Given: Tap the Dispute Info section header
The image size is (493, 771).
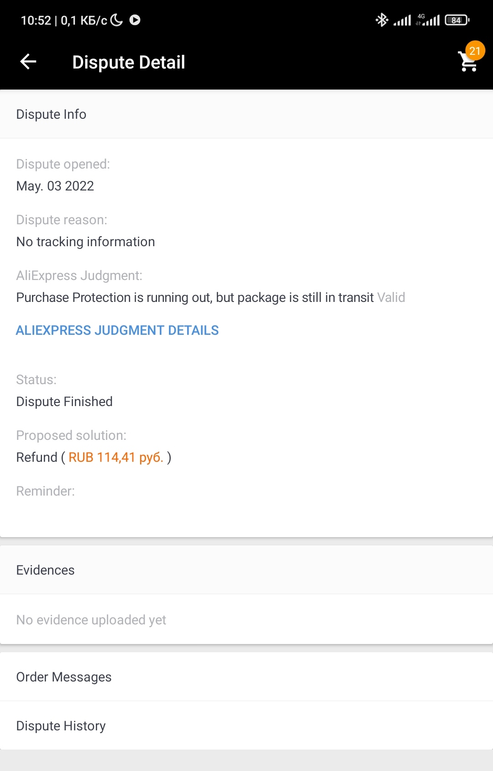Looking at the screenshot, I should [x=51, y=114].
